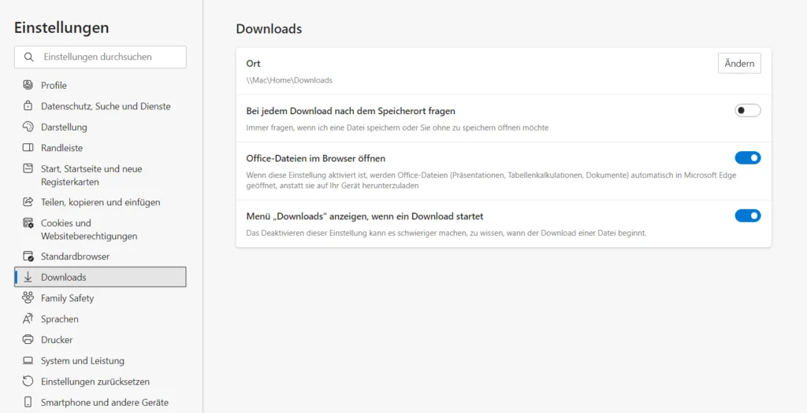807x413 pixels.
Task: Click the Smartphone und andere Geräte icon
Action: (x=28, y=402)
